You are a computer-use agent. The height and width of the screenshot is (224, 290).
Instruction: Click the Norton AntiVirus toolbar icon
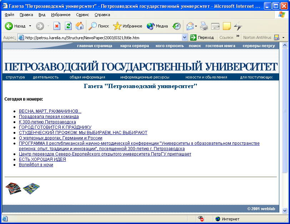[276, 37]
